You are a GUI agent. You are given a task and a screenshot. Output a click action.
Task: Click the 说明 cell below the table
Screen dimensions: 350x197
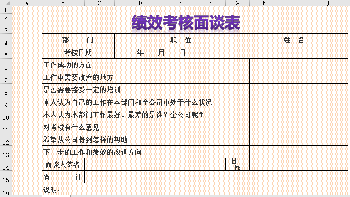point(52,190)
